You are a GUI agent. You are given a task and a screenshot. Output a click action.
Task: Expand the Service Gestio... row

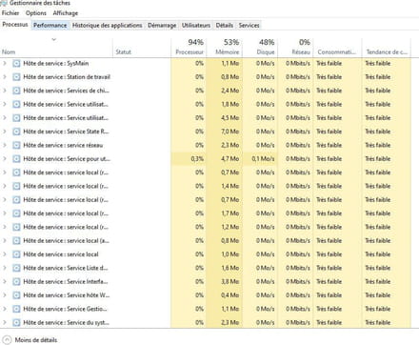click(5, 309)
